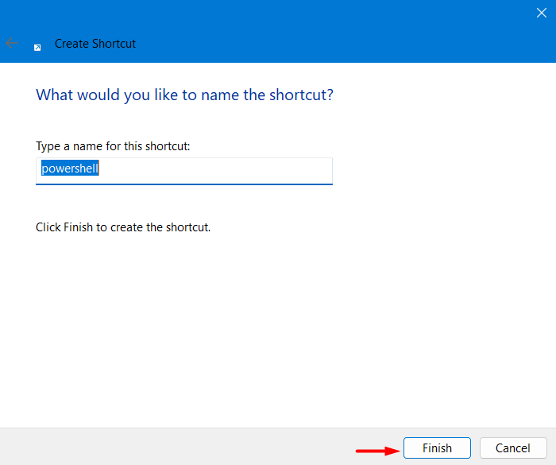Cancel the Create Shortcut wizard
The width and height of the screenshot is (556, 465).
513,448
